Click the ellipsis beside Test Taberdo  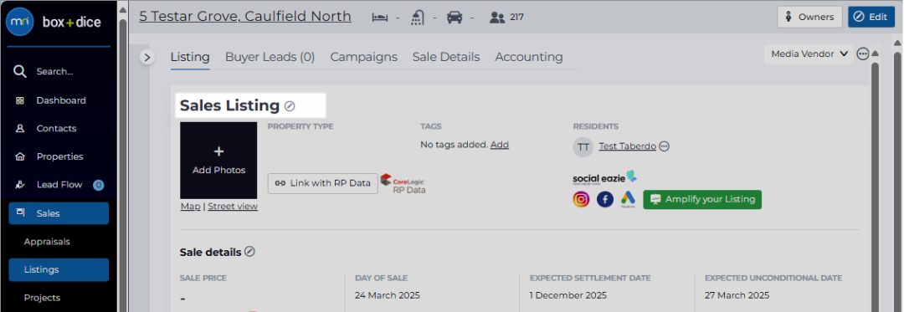664,146
